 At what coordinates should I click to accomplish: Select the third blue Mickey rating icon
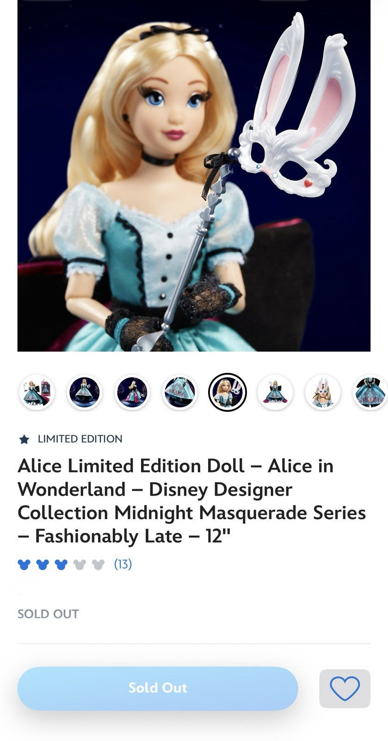pos(61,564)
